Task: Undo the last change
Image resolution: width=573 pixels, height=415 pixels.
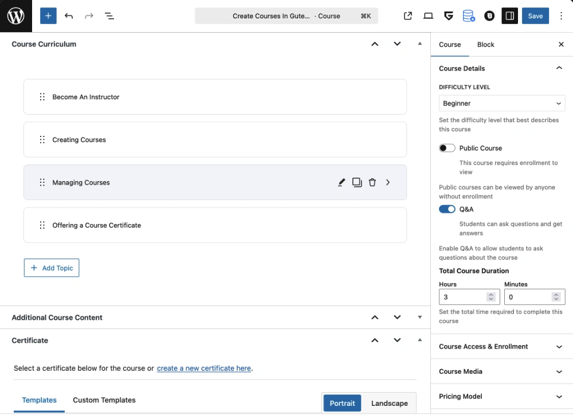Action: (69, 15)
